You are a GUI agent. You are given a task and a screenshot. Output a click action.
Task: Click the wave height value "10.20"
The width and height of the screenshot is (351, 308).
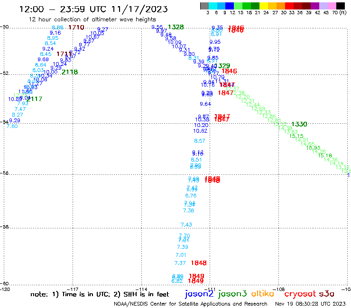point(201,125)
